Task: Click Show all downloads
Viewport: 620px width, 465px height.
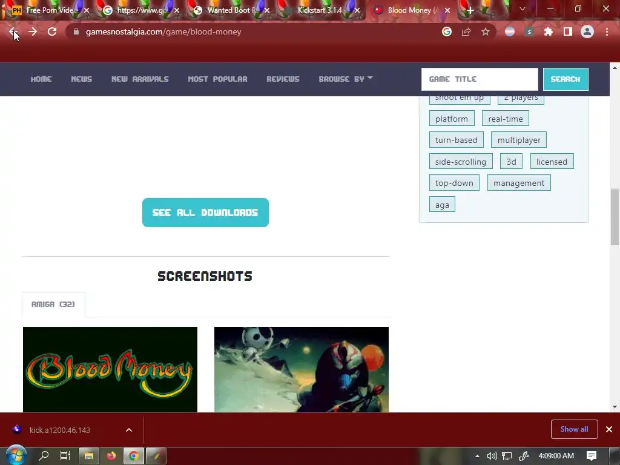Action: pyautogui.click(x=574, y=429)
